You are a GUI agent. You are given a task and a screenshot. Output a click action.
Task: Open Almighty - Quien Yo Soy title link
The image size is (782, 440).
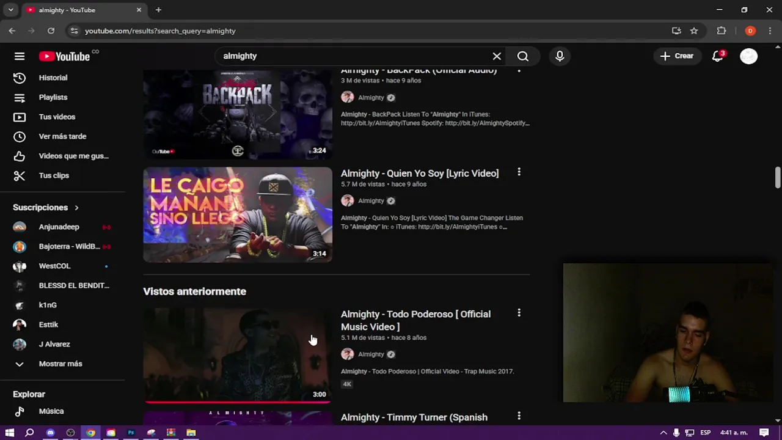pyautogui.click(x=420, y=174)
